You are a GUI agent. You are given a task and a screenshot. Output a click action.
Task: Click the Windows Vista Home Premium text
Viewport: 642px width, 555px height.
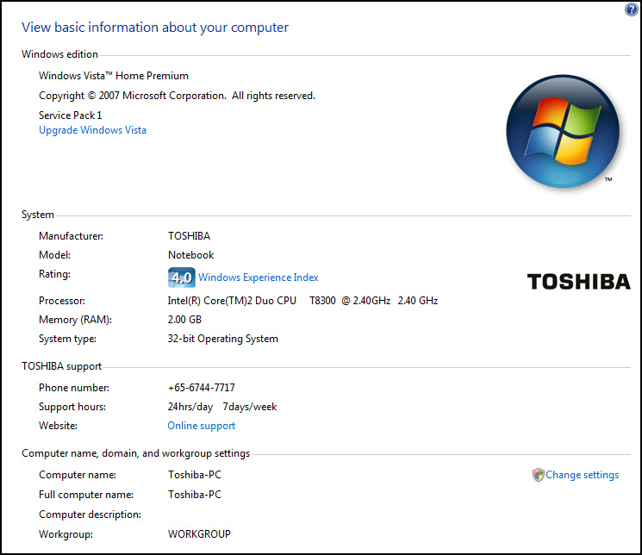point(114,76)
